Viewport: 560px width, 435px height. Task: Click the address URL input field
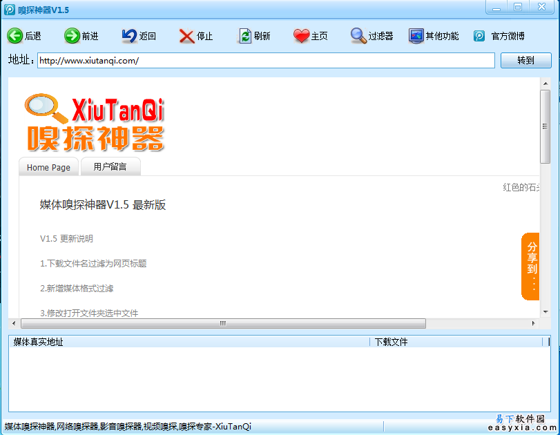click(266, 60)
